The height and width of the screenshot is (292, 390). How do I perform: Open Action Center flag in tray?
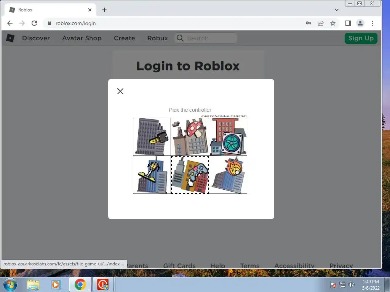click(x=333, y=284)
